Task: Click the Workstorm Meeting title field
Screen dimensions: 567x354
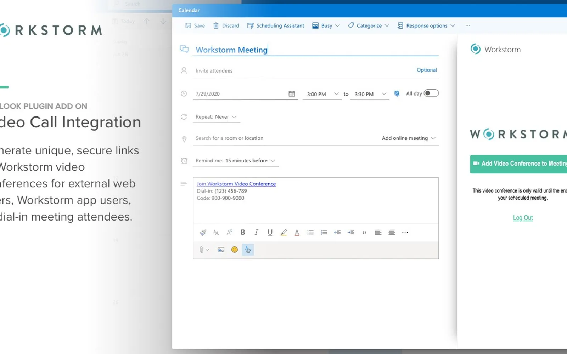Action: point(315,50)
